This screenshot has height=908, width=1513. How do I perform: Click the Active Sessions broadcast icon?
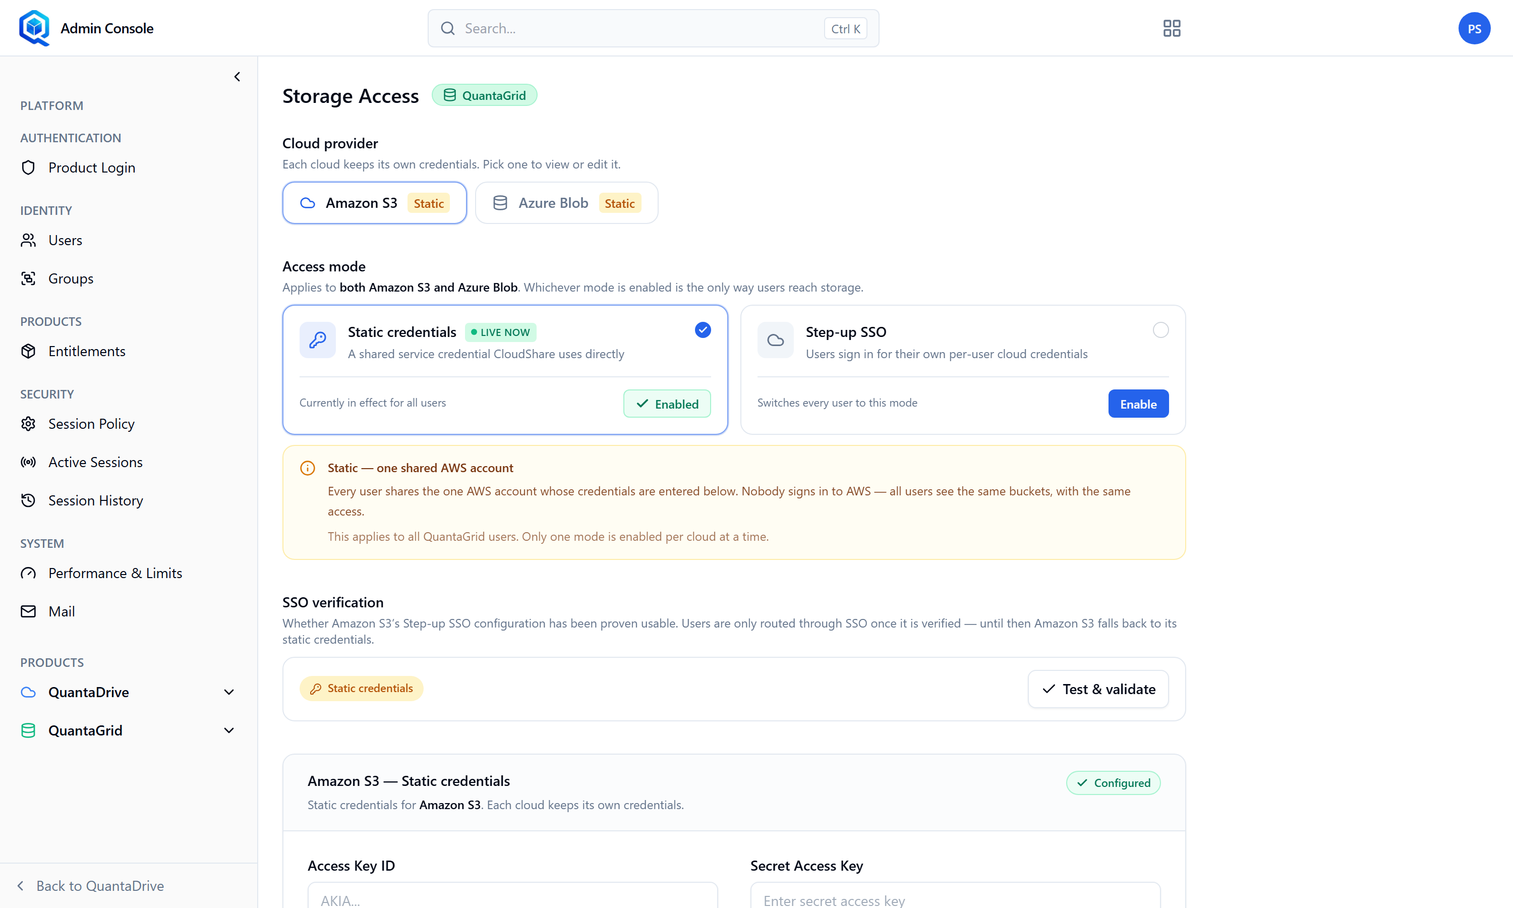tap(28, 462)
